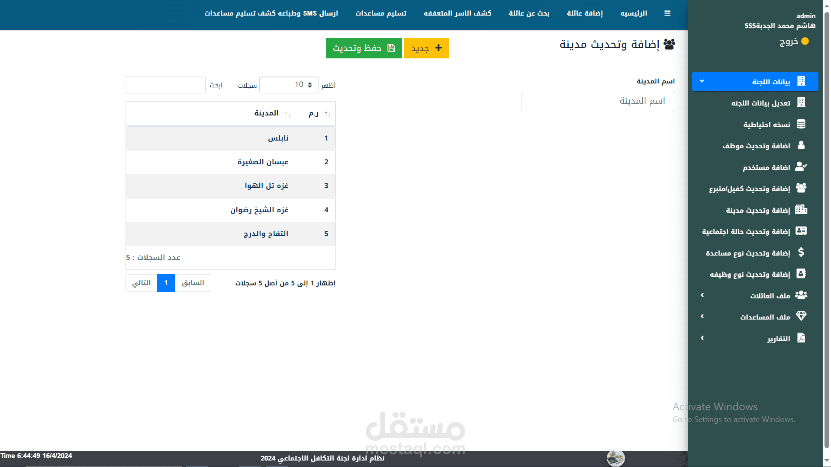Viewport: 831px width, 467px height.
Task: Open بحث عن عائلة from the top menu
Action: 529,13
